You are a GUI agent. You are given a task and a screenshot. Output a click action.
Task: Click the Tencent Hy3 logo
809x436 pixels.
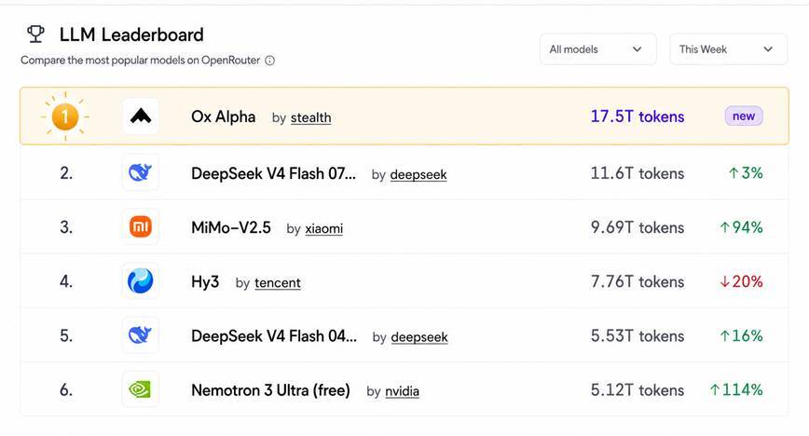pyautogui.click(x=141, y=281)
